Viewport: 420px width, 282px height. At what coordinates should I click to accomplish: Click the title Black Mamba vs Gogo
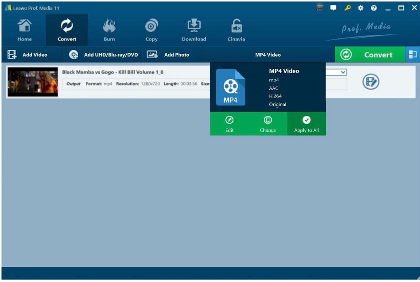(x=113, y=72)
